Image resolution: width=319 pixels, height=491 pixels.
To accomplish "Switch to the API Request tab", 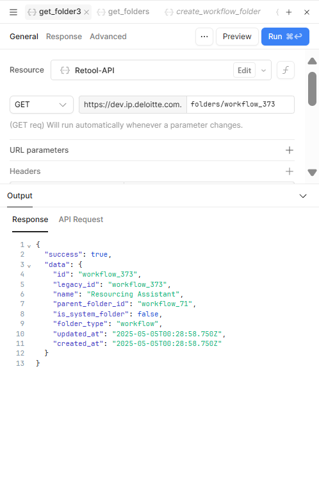I will [81, 220].
